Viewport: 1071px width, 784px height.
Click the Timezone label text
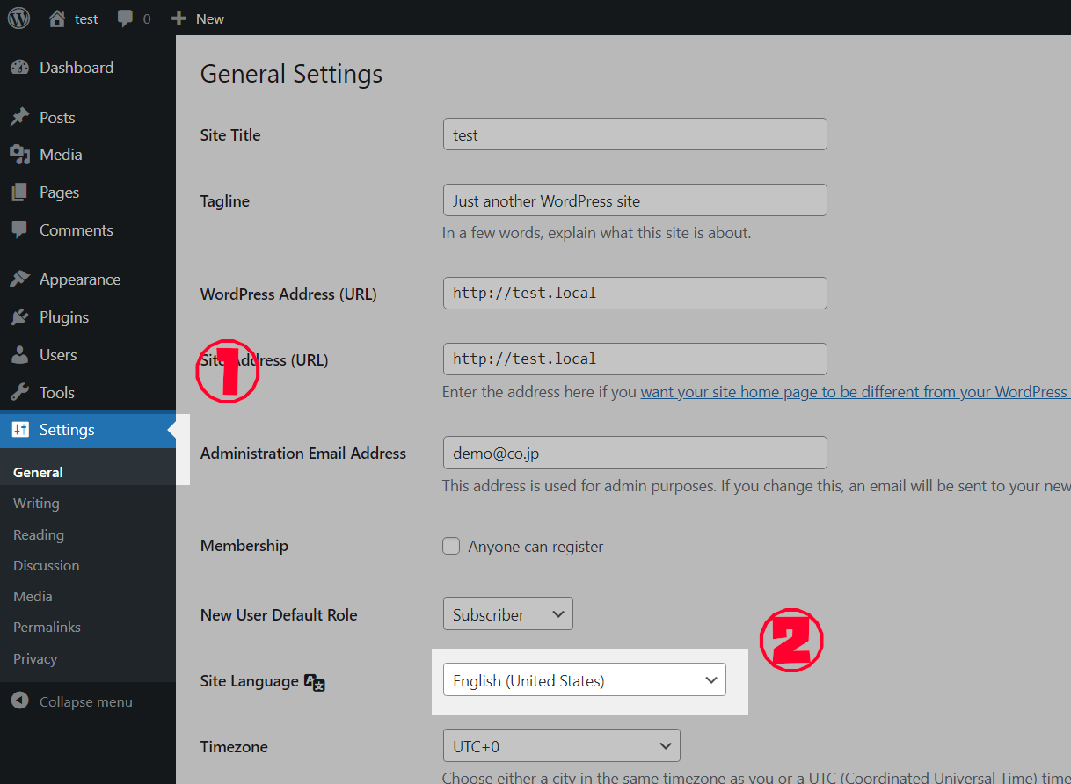234,747
